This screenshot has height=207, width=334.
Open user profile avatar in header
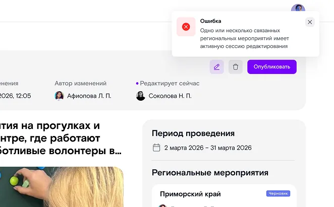[x=298, y=8]
